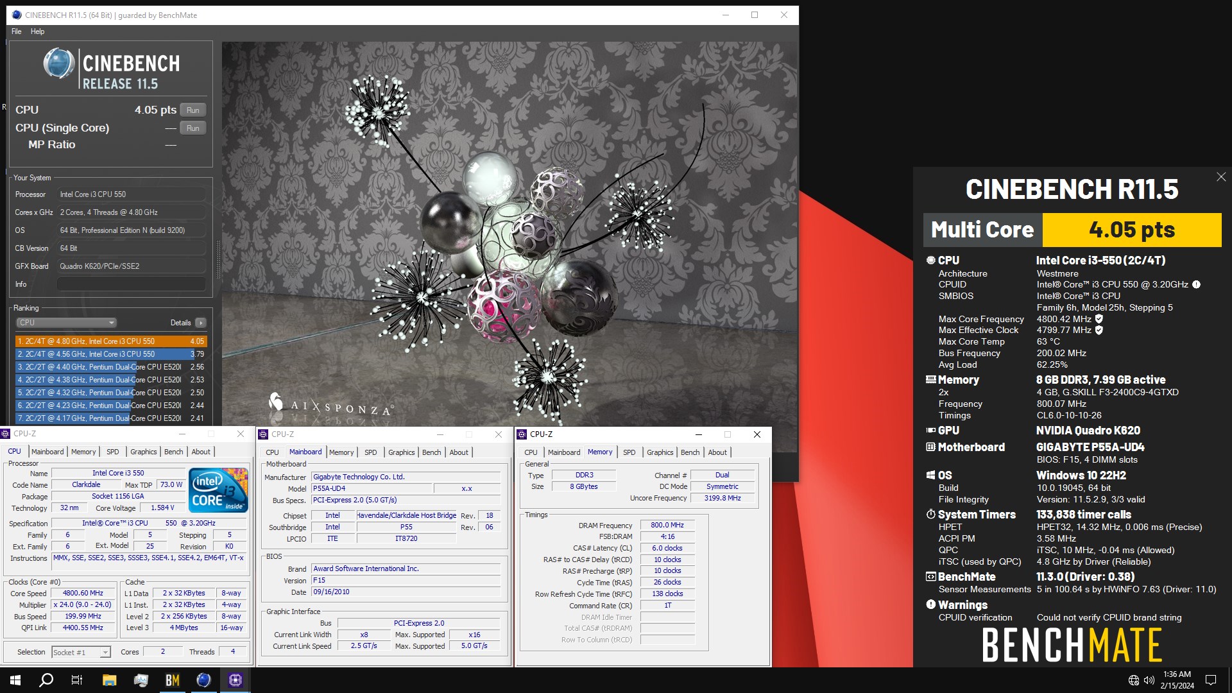Click verified shield next to 4800.42 MHz
The height and width of the screenshot is (693, 1232).
point(1099,319)
